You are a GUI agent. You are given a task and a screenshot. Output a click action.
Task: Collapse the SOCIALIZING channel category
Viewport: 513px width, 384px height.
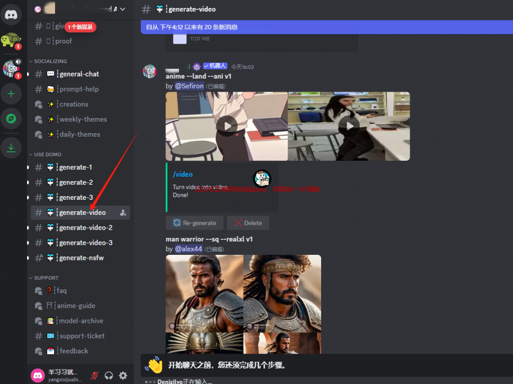click(50, 61)
